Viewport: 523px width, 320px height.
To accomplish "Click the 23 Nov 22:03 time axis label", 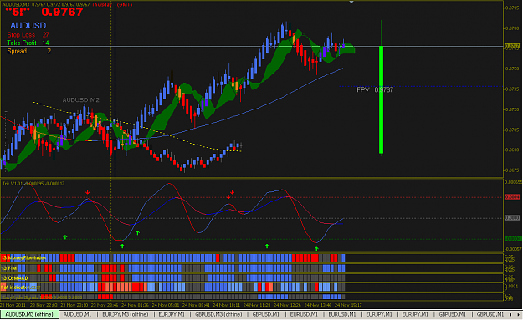I will [x=44, y=305].
